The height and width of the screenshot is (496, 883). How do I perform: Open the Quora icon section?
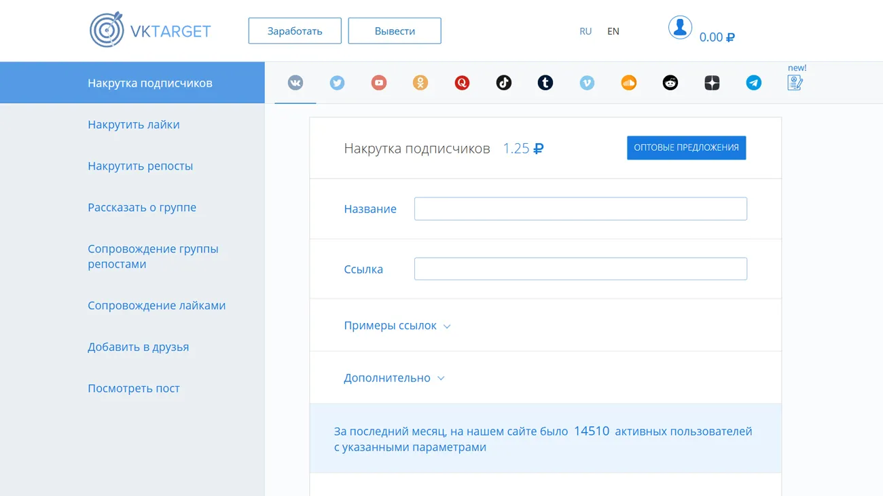(462, 83)
